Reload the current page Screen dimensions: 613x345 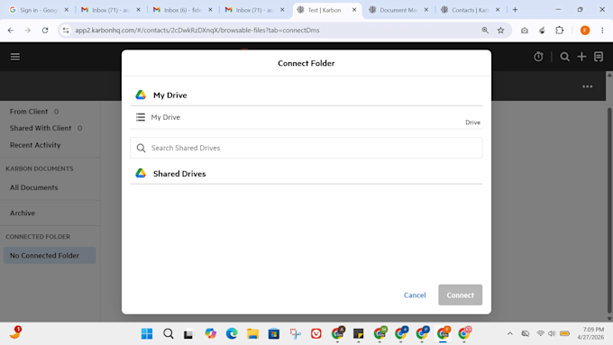(45, 30)
